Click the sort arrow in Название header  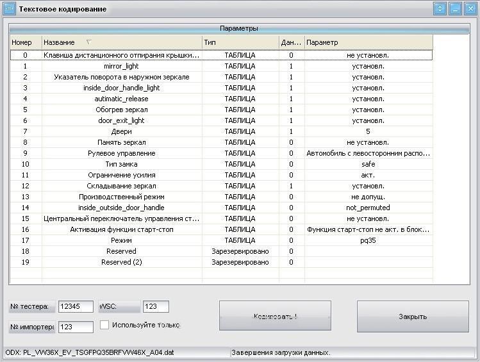click(89, 42)
